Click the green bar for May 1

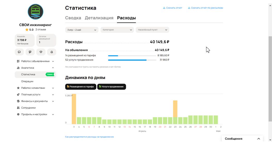[x=216, y=120]
